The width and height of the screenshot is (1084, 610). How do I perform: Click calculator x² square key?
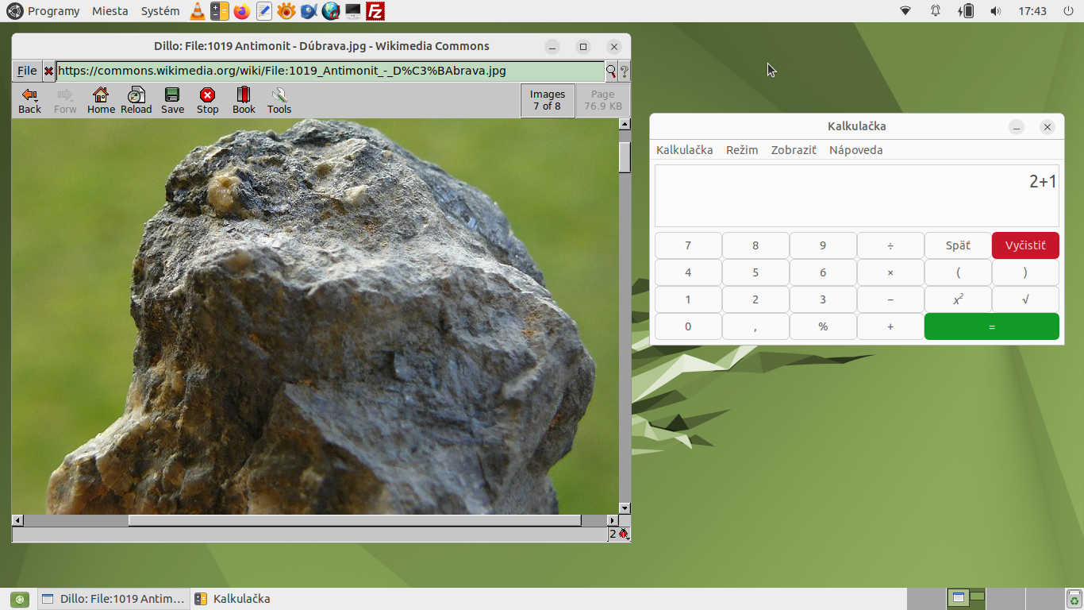pos(958,299)
